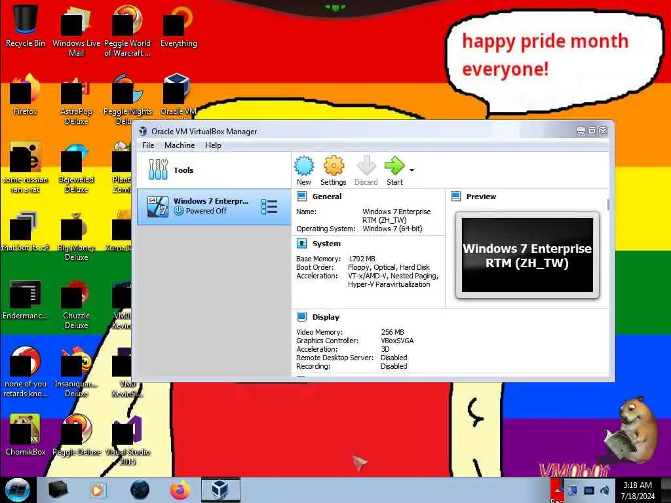Open Recycle Bin on desktop

26,26
